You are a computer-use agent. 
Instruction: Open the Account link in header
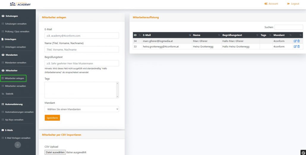[271, 4]
